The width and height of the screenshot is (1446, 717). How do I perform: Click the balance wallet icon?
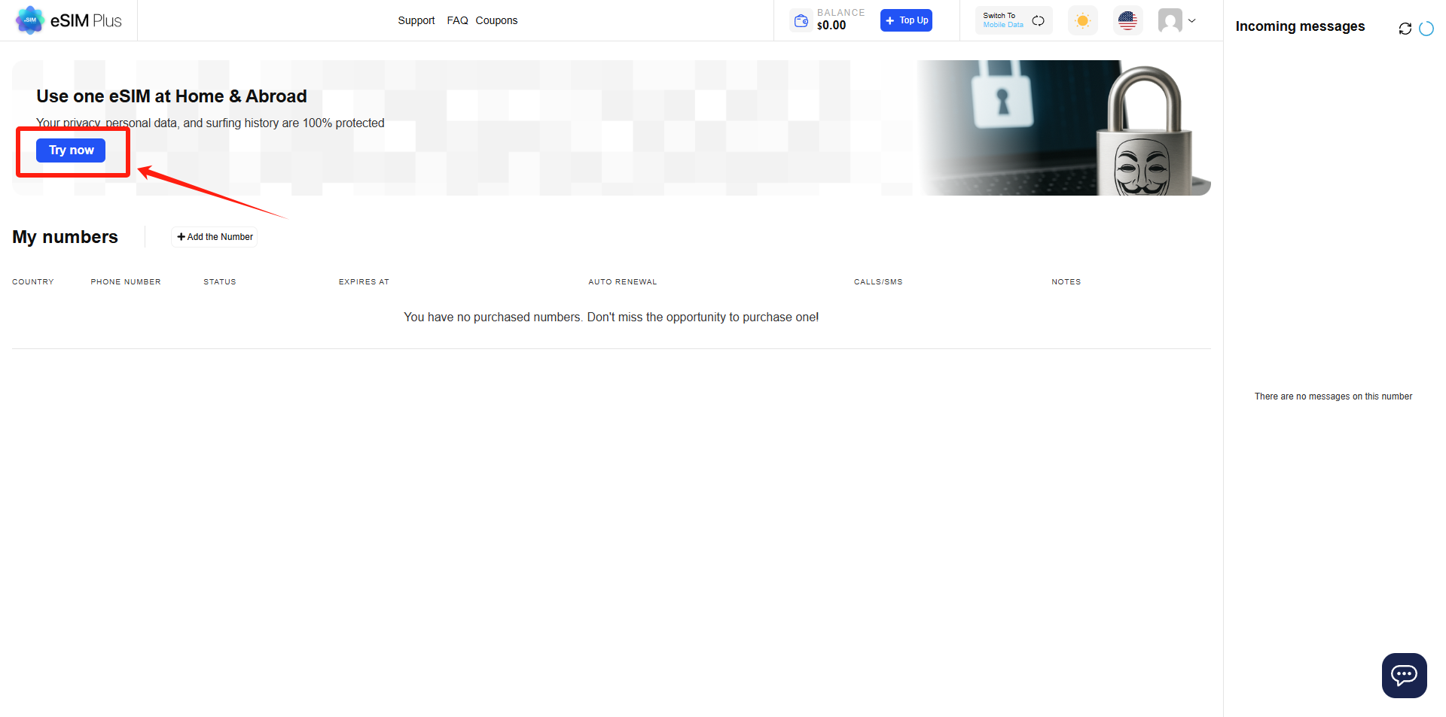[x=801, y=20]
